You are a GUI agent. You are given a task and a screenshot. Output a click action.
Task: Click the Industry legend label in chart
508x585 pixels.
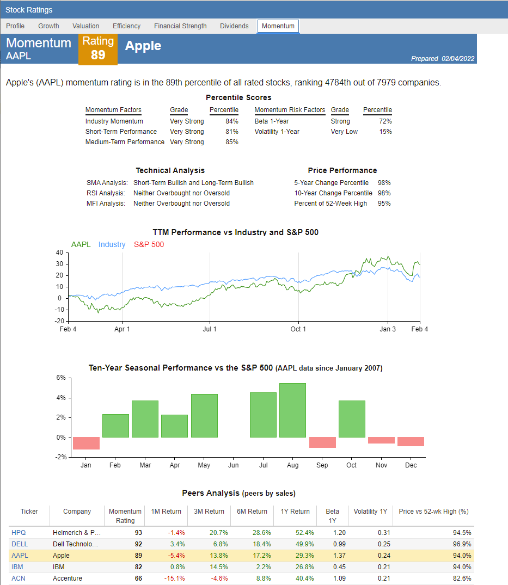tap(112, 244)
